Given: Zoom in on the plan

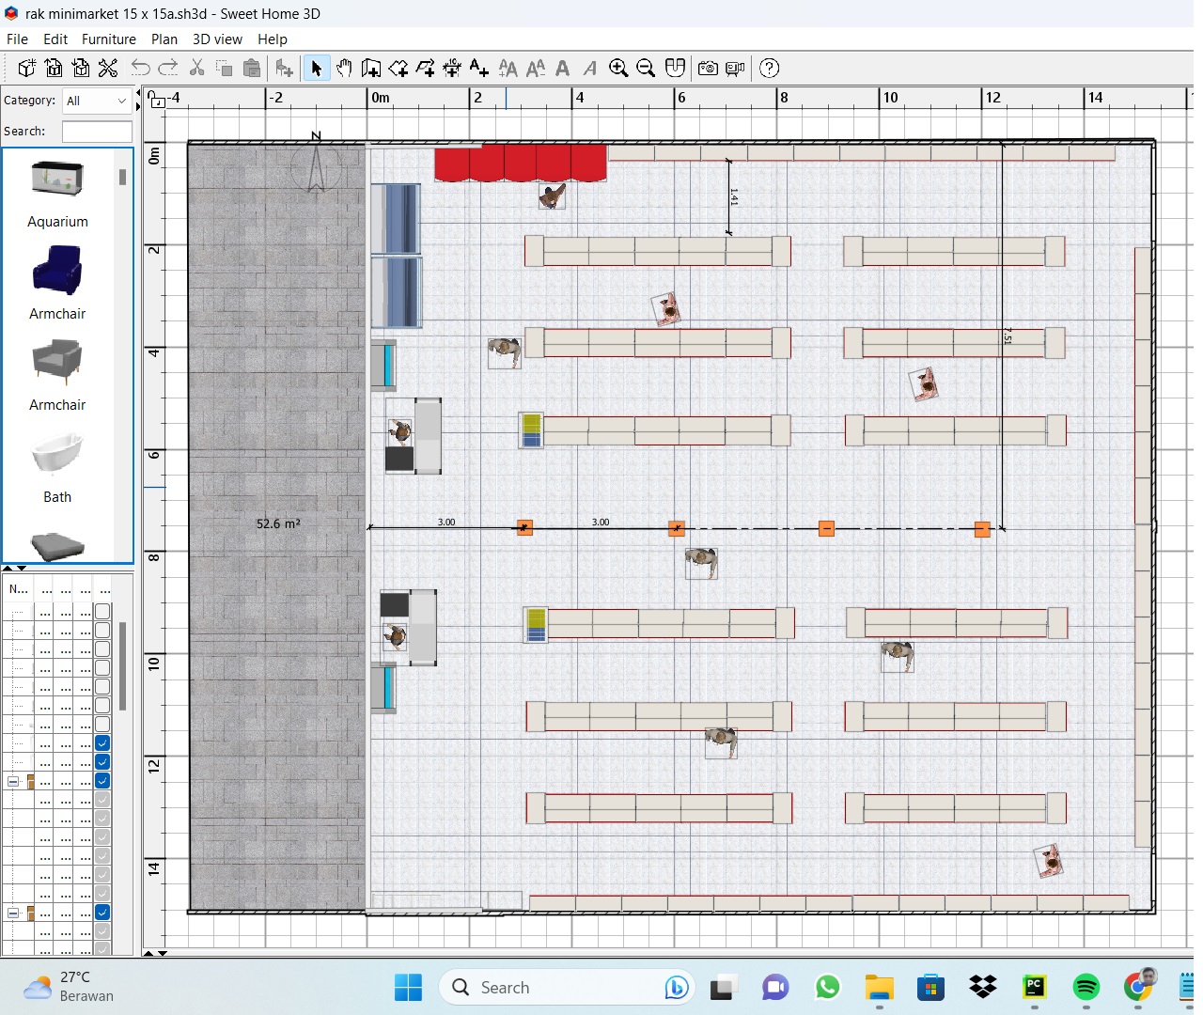Looking at the screenshot, I should pyautogui.click(x=618, y=68).
